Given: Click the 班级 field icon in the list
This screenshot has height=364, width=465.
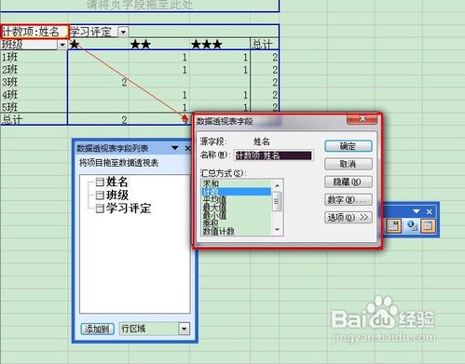Looking at the screenshot, I should coord(100,195).
